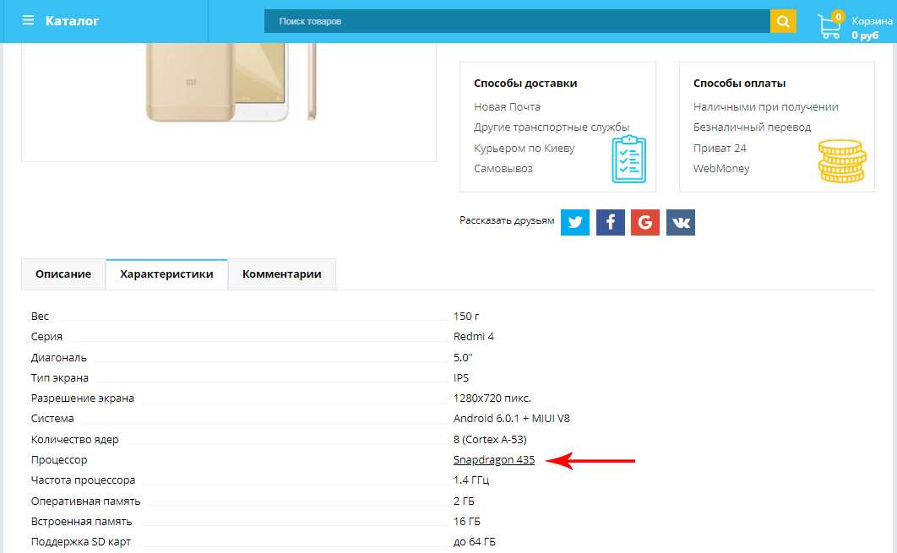The image size is (897, 553).
Task: Click the Корзина 0 руб text
Action: click(870, 28)
